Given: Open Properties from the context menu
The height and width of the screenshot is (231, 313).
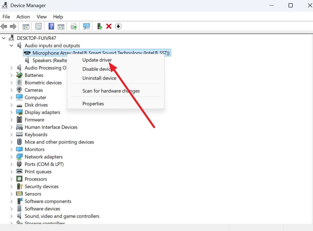Looking at the screenshot, I should tap(93, 104).
